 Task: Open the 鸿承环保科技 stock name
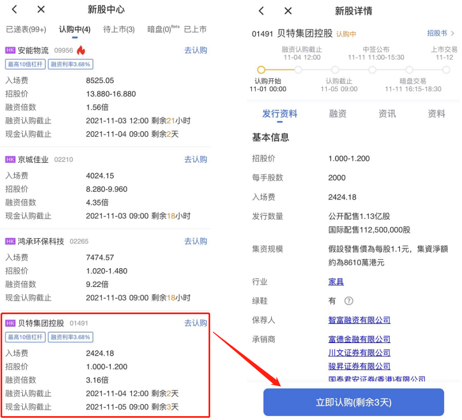40,242
